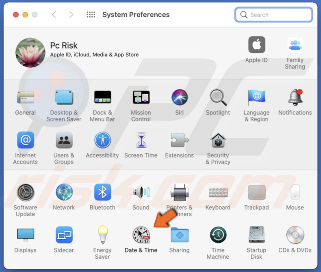Screen dimensions: 321x272
Task: Open Displays preferences
Action: click(x=26, y=235)
